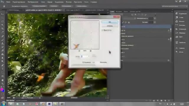Select the Healing Brush tool
The image size is (189, 106).
click(x=2, y=36)
